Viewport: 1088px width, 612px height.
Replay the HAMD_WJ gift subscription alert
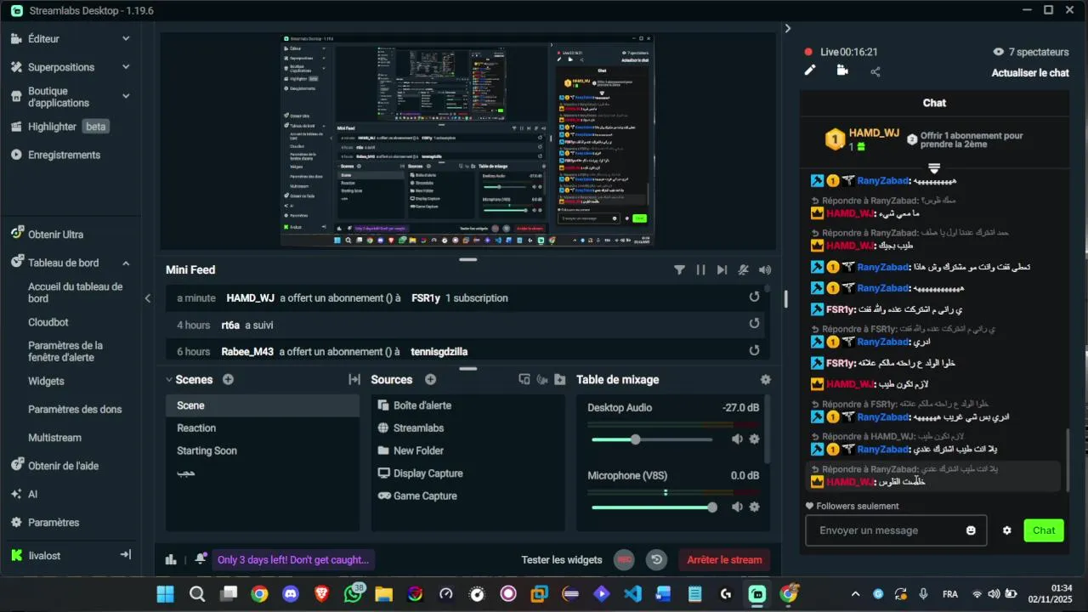tap(754, 297)
